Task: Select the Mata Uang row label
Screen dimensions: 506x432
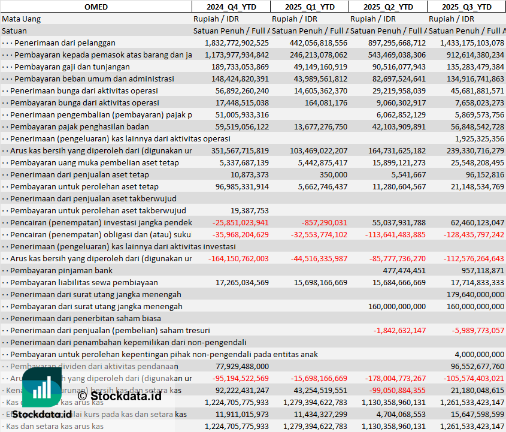Action: (22, 19)
